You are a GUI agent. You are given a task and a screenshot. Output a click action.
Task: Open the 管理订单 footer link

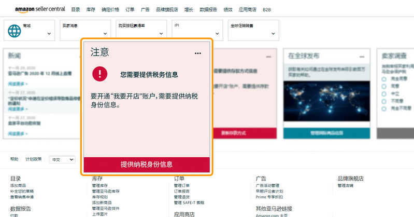tap(182, 185)
